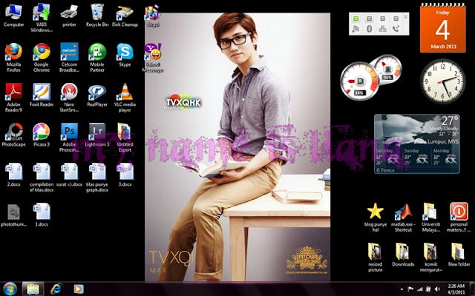Open the Windows Start menu

[10, 289]
